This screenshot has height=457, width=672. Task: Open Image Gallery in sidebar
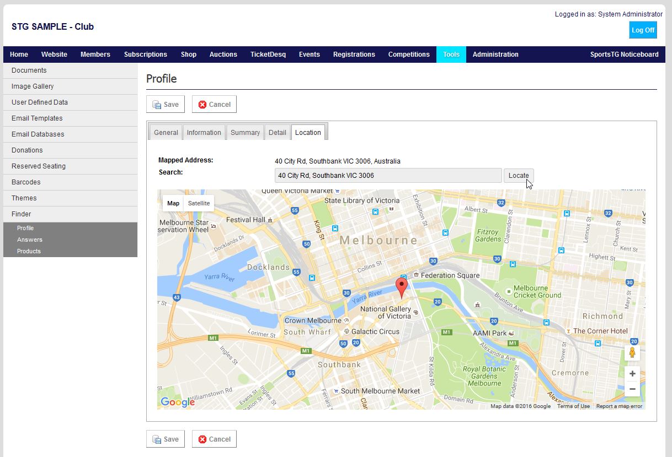(x=70, y=86)
